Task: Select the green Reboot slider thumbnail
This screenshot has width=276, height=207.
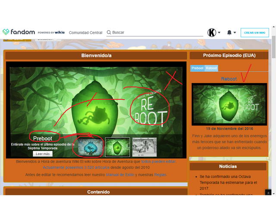Action: 117,147
